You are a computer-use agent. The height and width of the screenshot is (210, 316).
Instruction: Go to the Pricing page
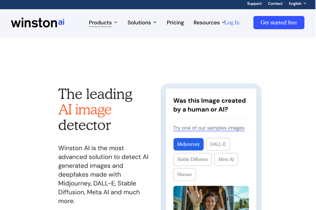[175, 23]
